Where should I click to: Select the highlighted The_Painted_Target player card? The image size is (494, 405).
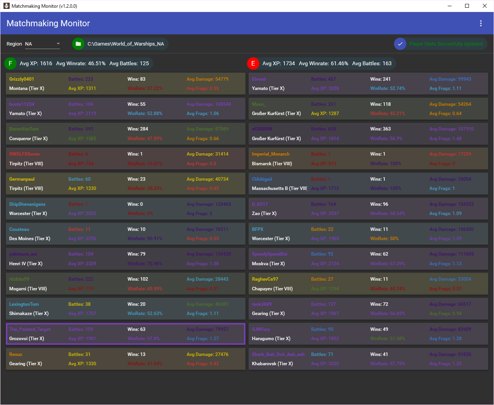[125, 334]
